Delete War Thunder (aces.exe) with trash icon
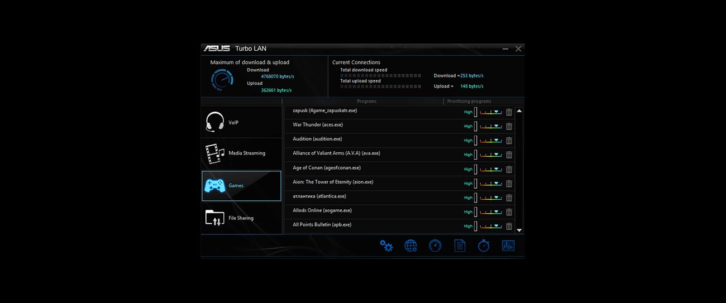 pyautogui.click(x=509, y=126)
